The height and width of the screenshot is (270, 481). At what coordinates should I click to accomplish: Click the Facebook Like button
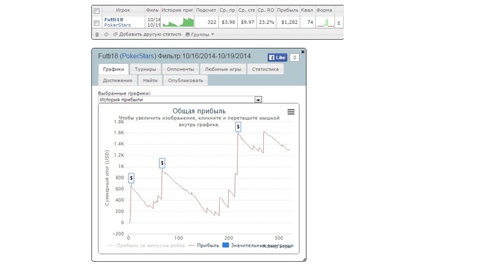[278, 58]
